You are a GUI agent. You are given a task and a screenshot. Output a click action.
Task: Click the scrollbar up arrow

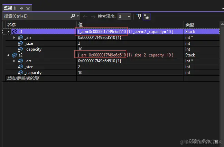(222, 24)
